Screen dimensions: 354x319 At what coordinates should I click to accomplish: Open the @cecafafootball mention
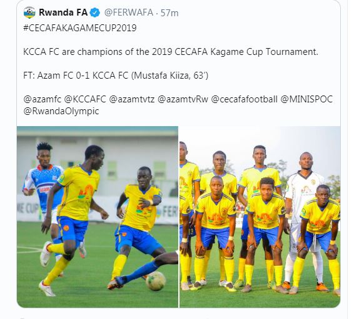[245, 99]
